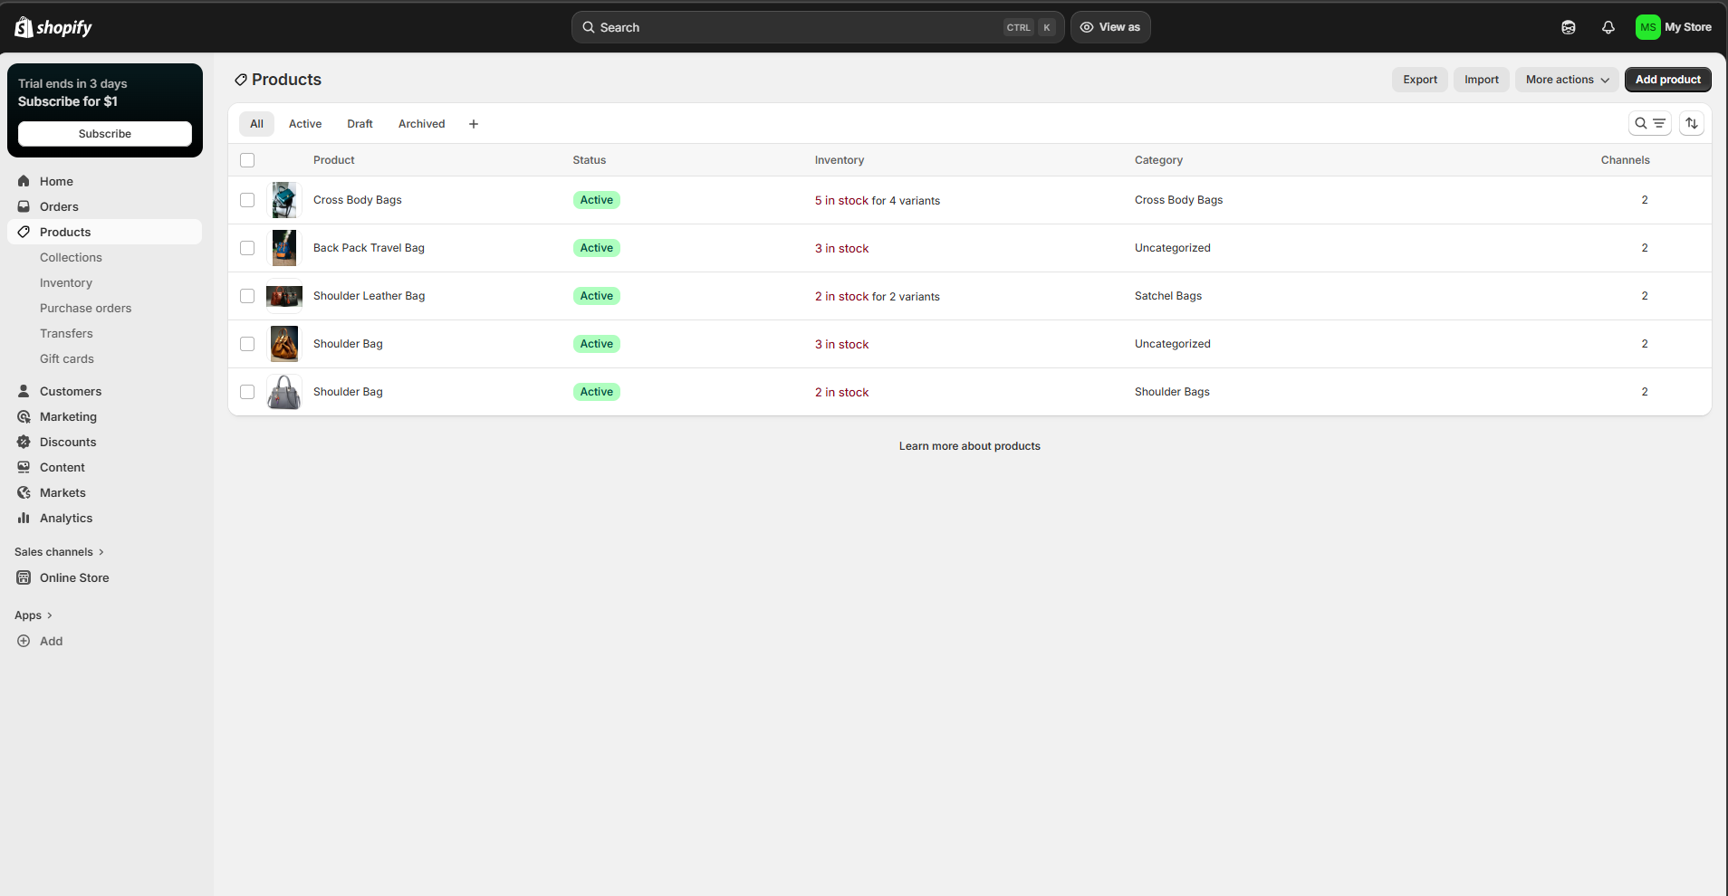The image size is (1728, 896).
Task: Expand the Sales channels section
Action: tap(60, 552)
